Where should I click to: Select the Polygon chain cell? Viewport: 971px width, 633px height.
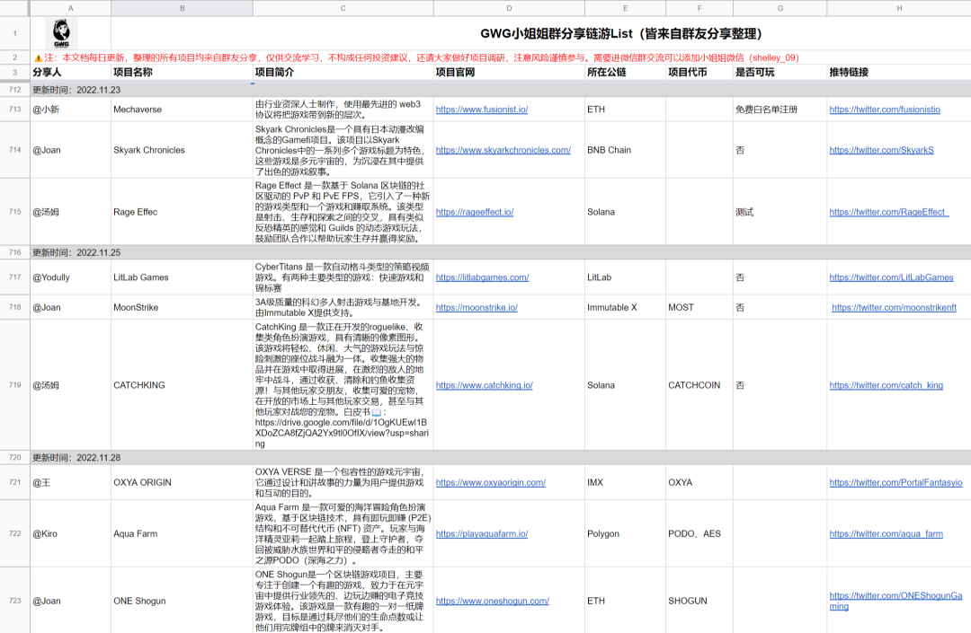coord(626,533)
